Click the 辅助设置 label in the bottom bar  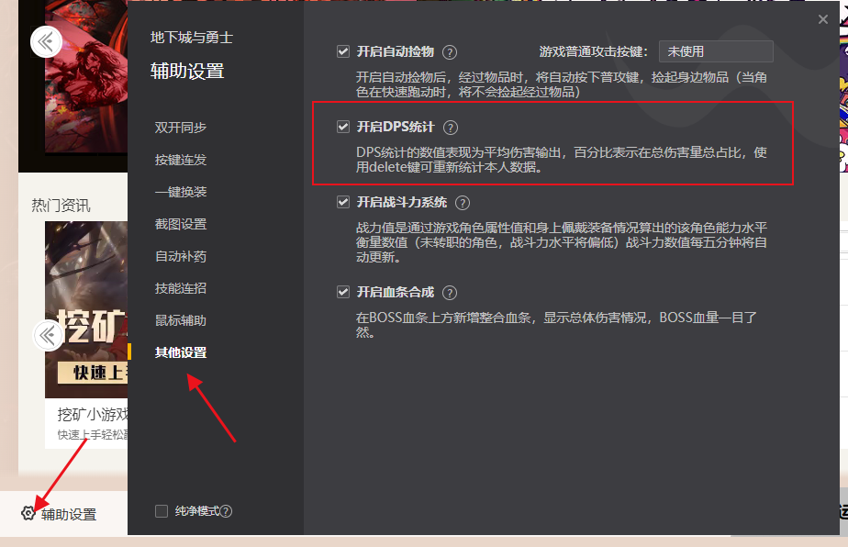point(69,514)
